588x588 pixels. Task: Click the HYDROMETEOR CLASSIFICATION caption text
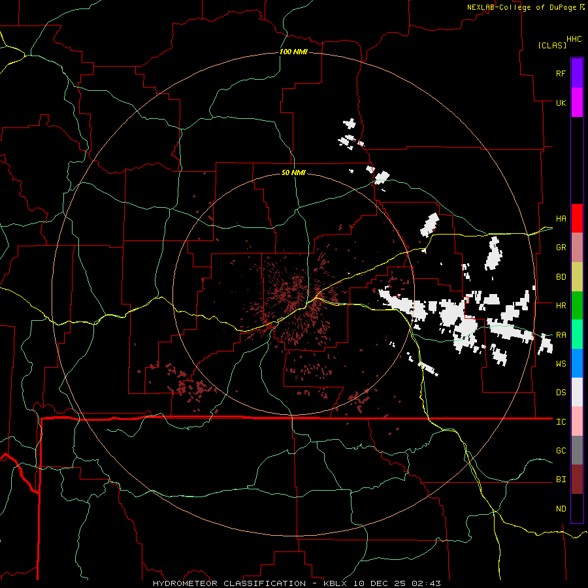tap(229, 583)
